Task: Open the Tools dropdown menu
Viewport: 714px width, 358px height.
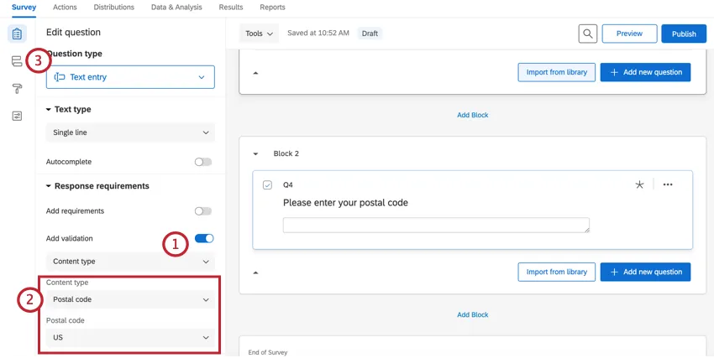Action: [259, 34]
